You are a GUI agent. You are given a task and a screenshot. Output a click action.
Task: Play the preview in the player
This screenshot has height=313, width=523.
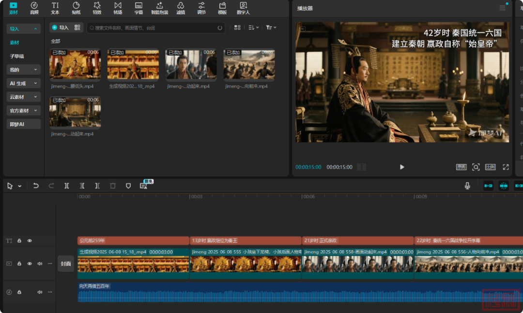[x=402, y=167]
